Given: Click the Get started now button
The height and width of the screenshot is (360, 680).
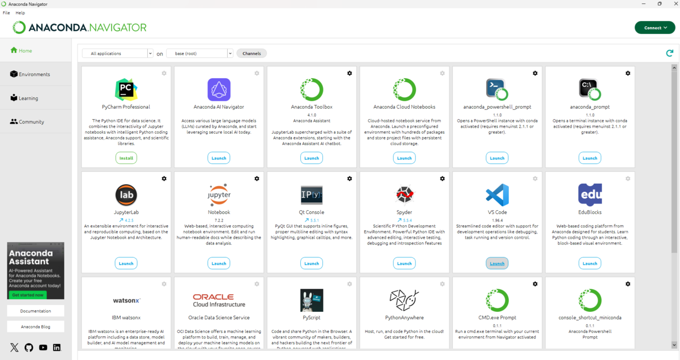Looking at the screenshot, I should tap(28, 295).
